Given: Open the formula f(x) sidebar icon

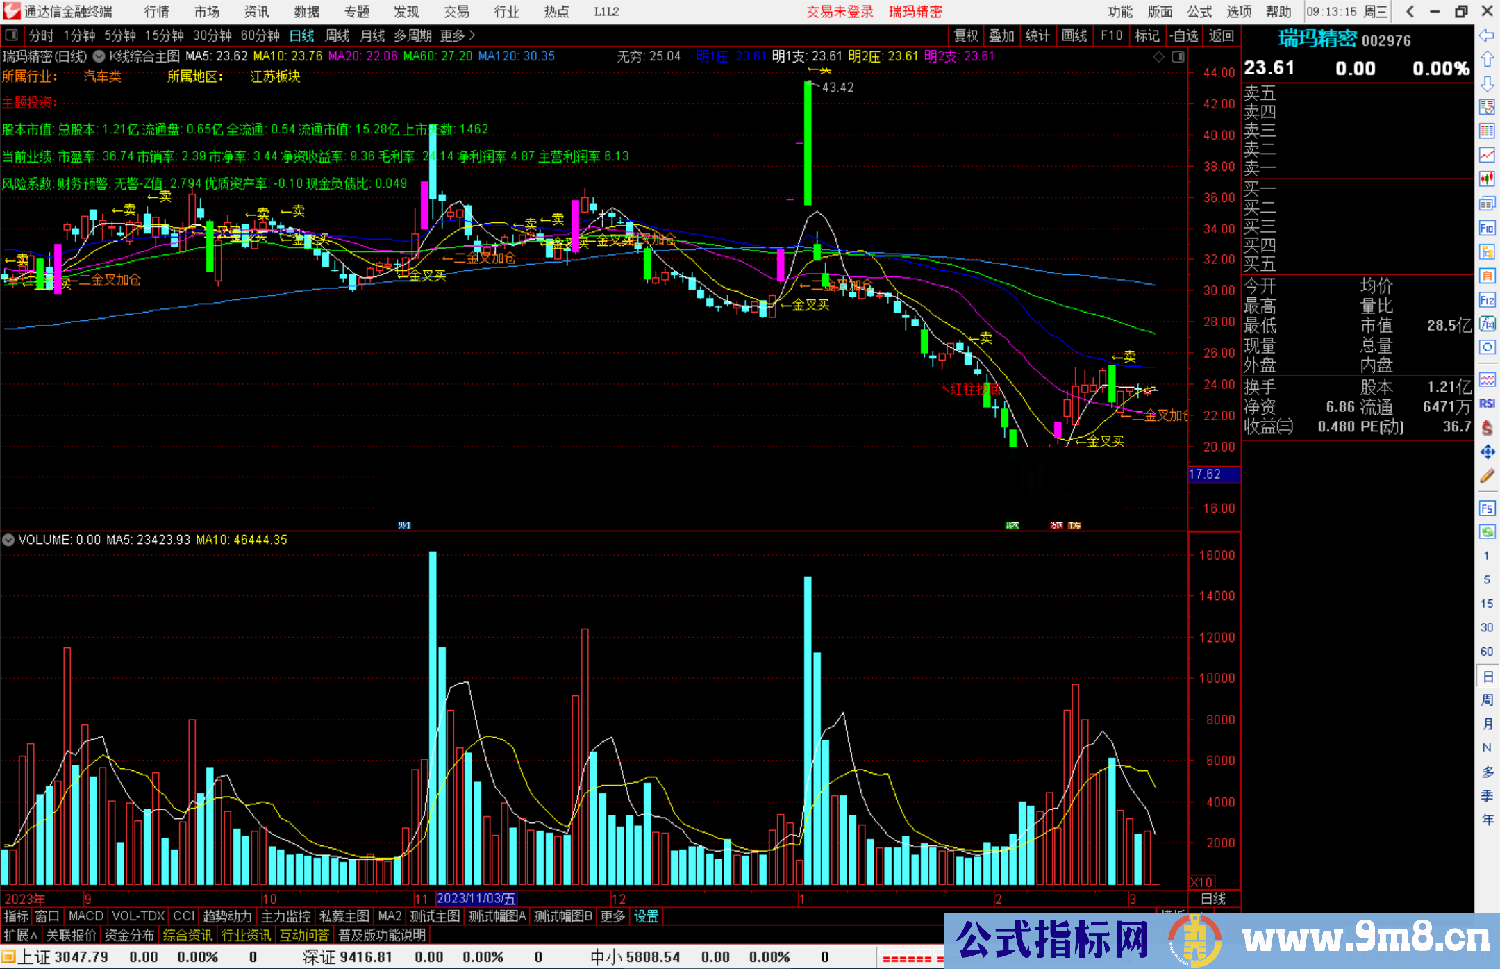Looking at the screenshot, I should coord(1487,324).
